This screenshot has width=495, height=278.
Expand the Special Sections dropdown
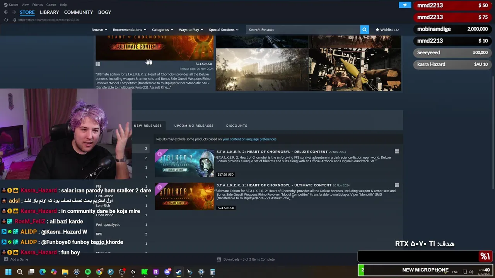pos(224,30)
